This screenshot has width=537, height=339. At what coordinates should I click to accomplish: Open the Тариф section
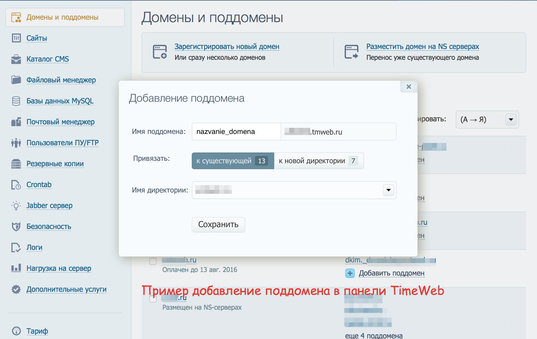[x=37, y=331]
